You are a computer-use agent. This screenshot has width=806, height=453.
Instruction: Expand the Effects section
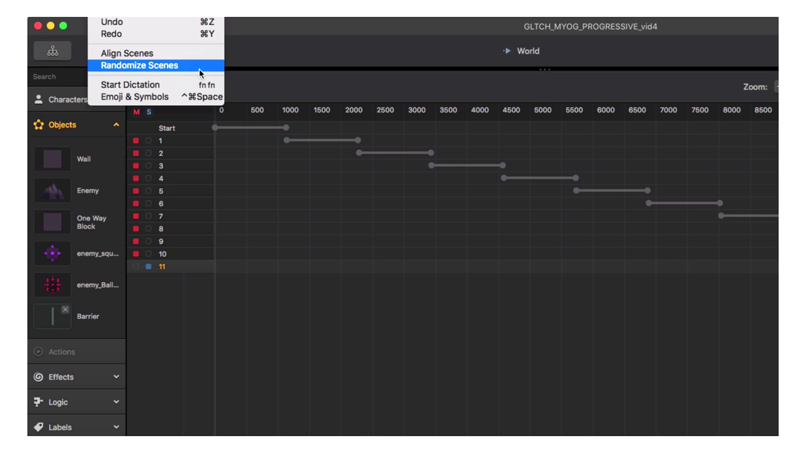(116, 377)
